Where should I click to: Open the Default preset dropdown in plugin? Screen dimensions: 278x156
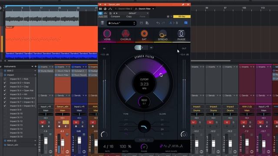tap(122, 23)
